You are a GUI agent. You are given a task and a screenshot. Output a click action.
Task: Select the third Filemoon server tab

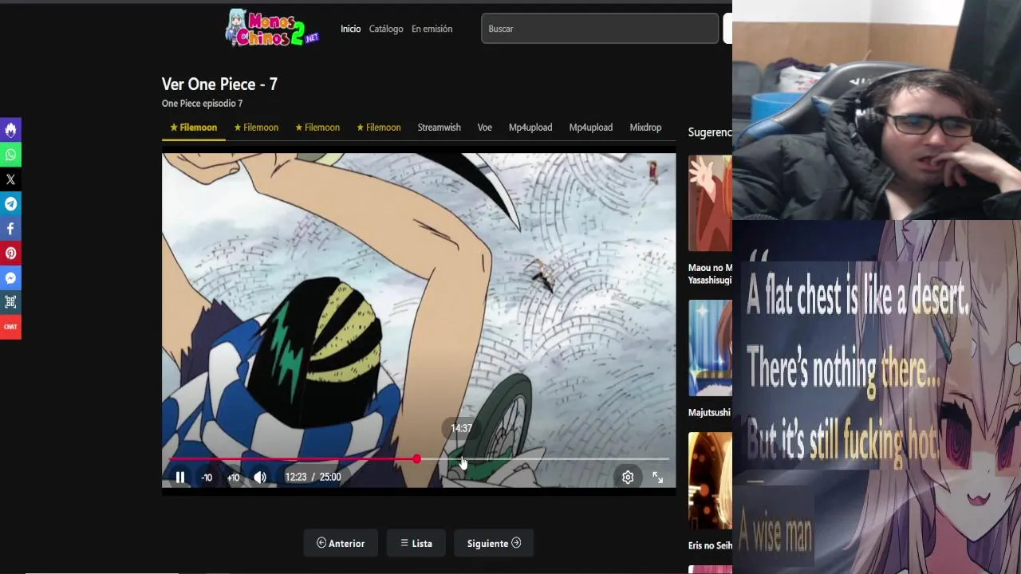point(317,128)
